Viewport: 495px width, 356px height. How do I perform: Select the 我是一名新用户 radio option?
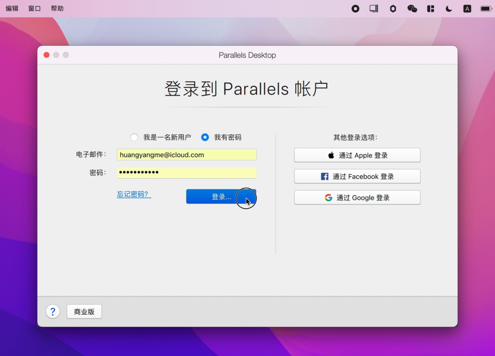(x=134, y=137)
